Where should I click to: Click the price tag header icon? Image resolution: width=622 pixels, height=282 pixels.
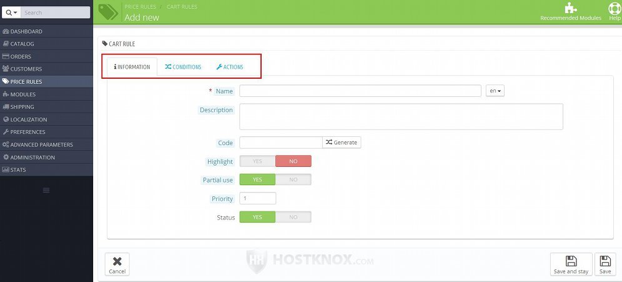tap(108, 13)
